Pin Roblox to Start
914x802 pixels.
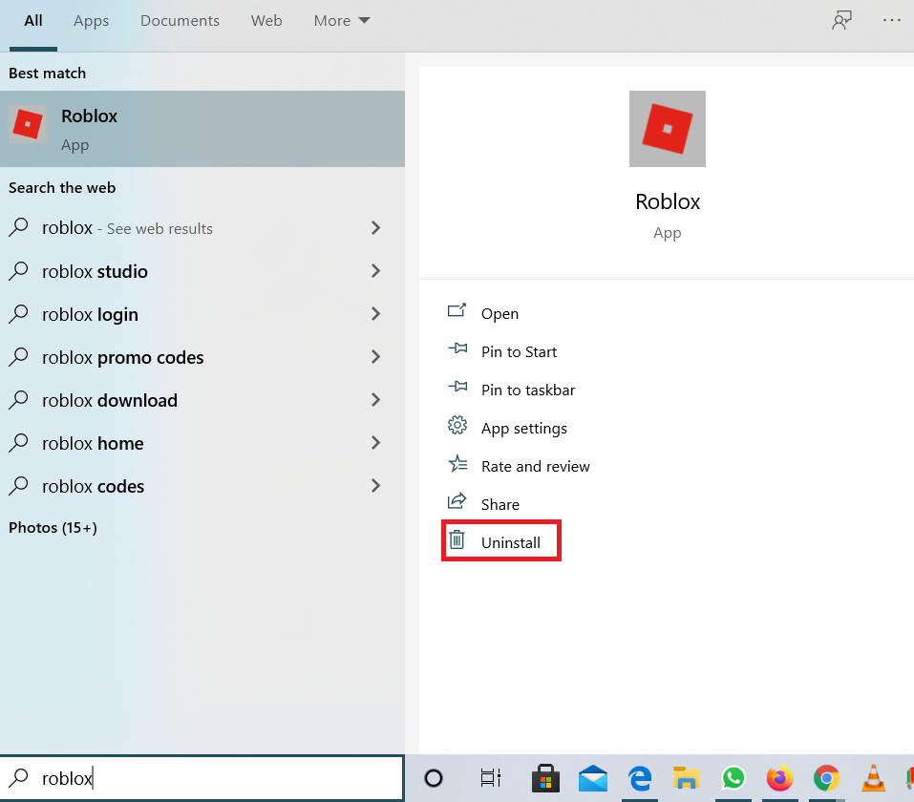(519, 352)
